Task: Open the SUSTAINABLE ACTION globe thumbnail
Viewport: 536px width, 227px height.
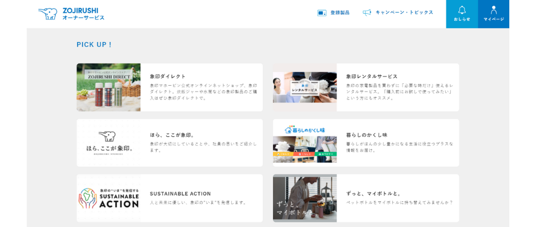Action: (x=108, y=198)
